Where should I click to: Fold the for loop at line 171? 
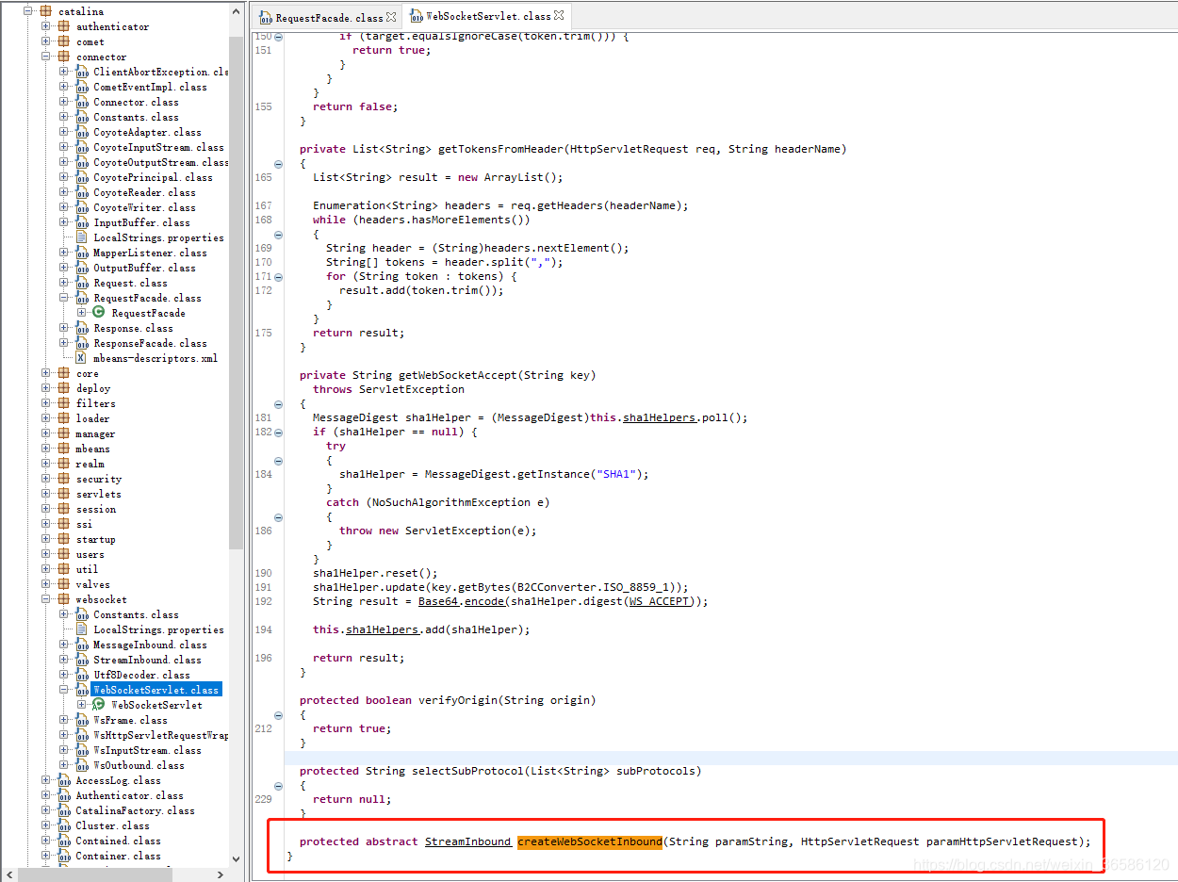point(278,276)
